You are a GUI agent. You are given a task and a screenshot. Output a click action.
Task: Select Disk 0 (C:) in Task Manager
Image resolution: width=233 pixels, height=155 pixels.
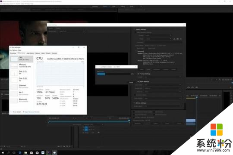coord(22,72)
